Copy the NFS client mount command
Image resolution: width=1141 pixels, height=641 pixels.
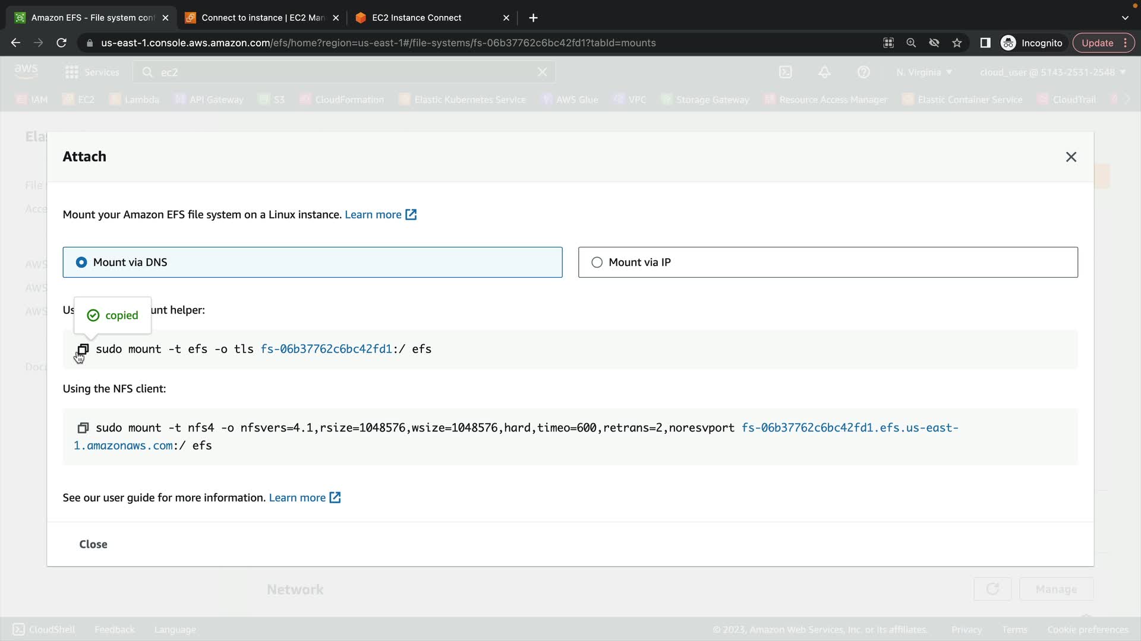[83, 428]
